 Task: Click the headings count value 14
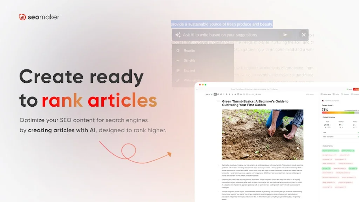(x=340, y=125)
